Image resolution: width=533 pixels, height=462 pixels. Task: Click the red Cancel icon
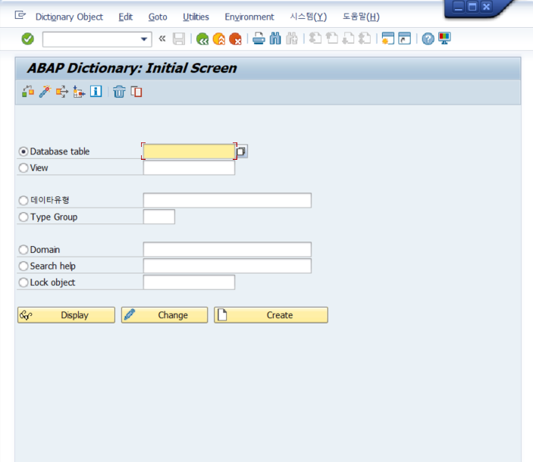235,39
